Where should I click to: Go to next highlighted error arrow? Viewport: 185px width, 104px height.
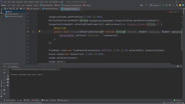click(181, 12)
